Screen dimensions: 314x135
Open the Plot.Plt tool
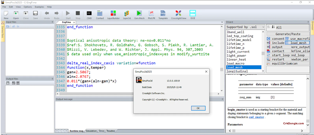151,14
